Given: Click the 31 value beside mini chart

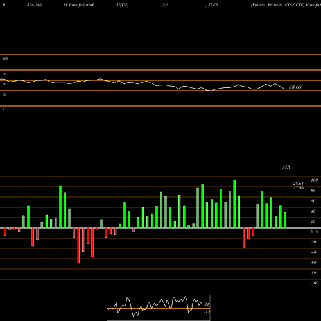Looking at the screenshot, I should click(207, 304).
